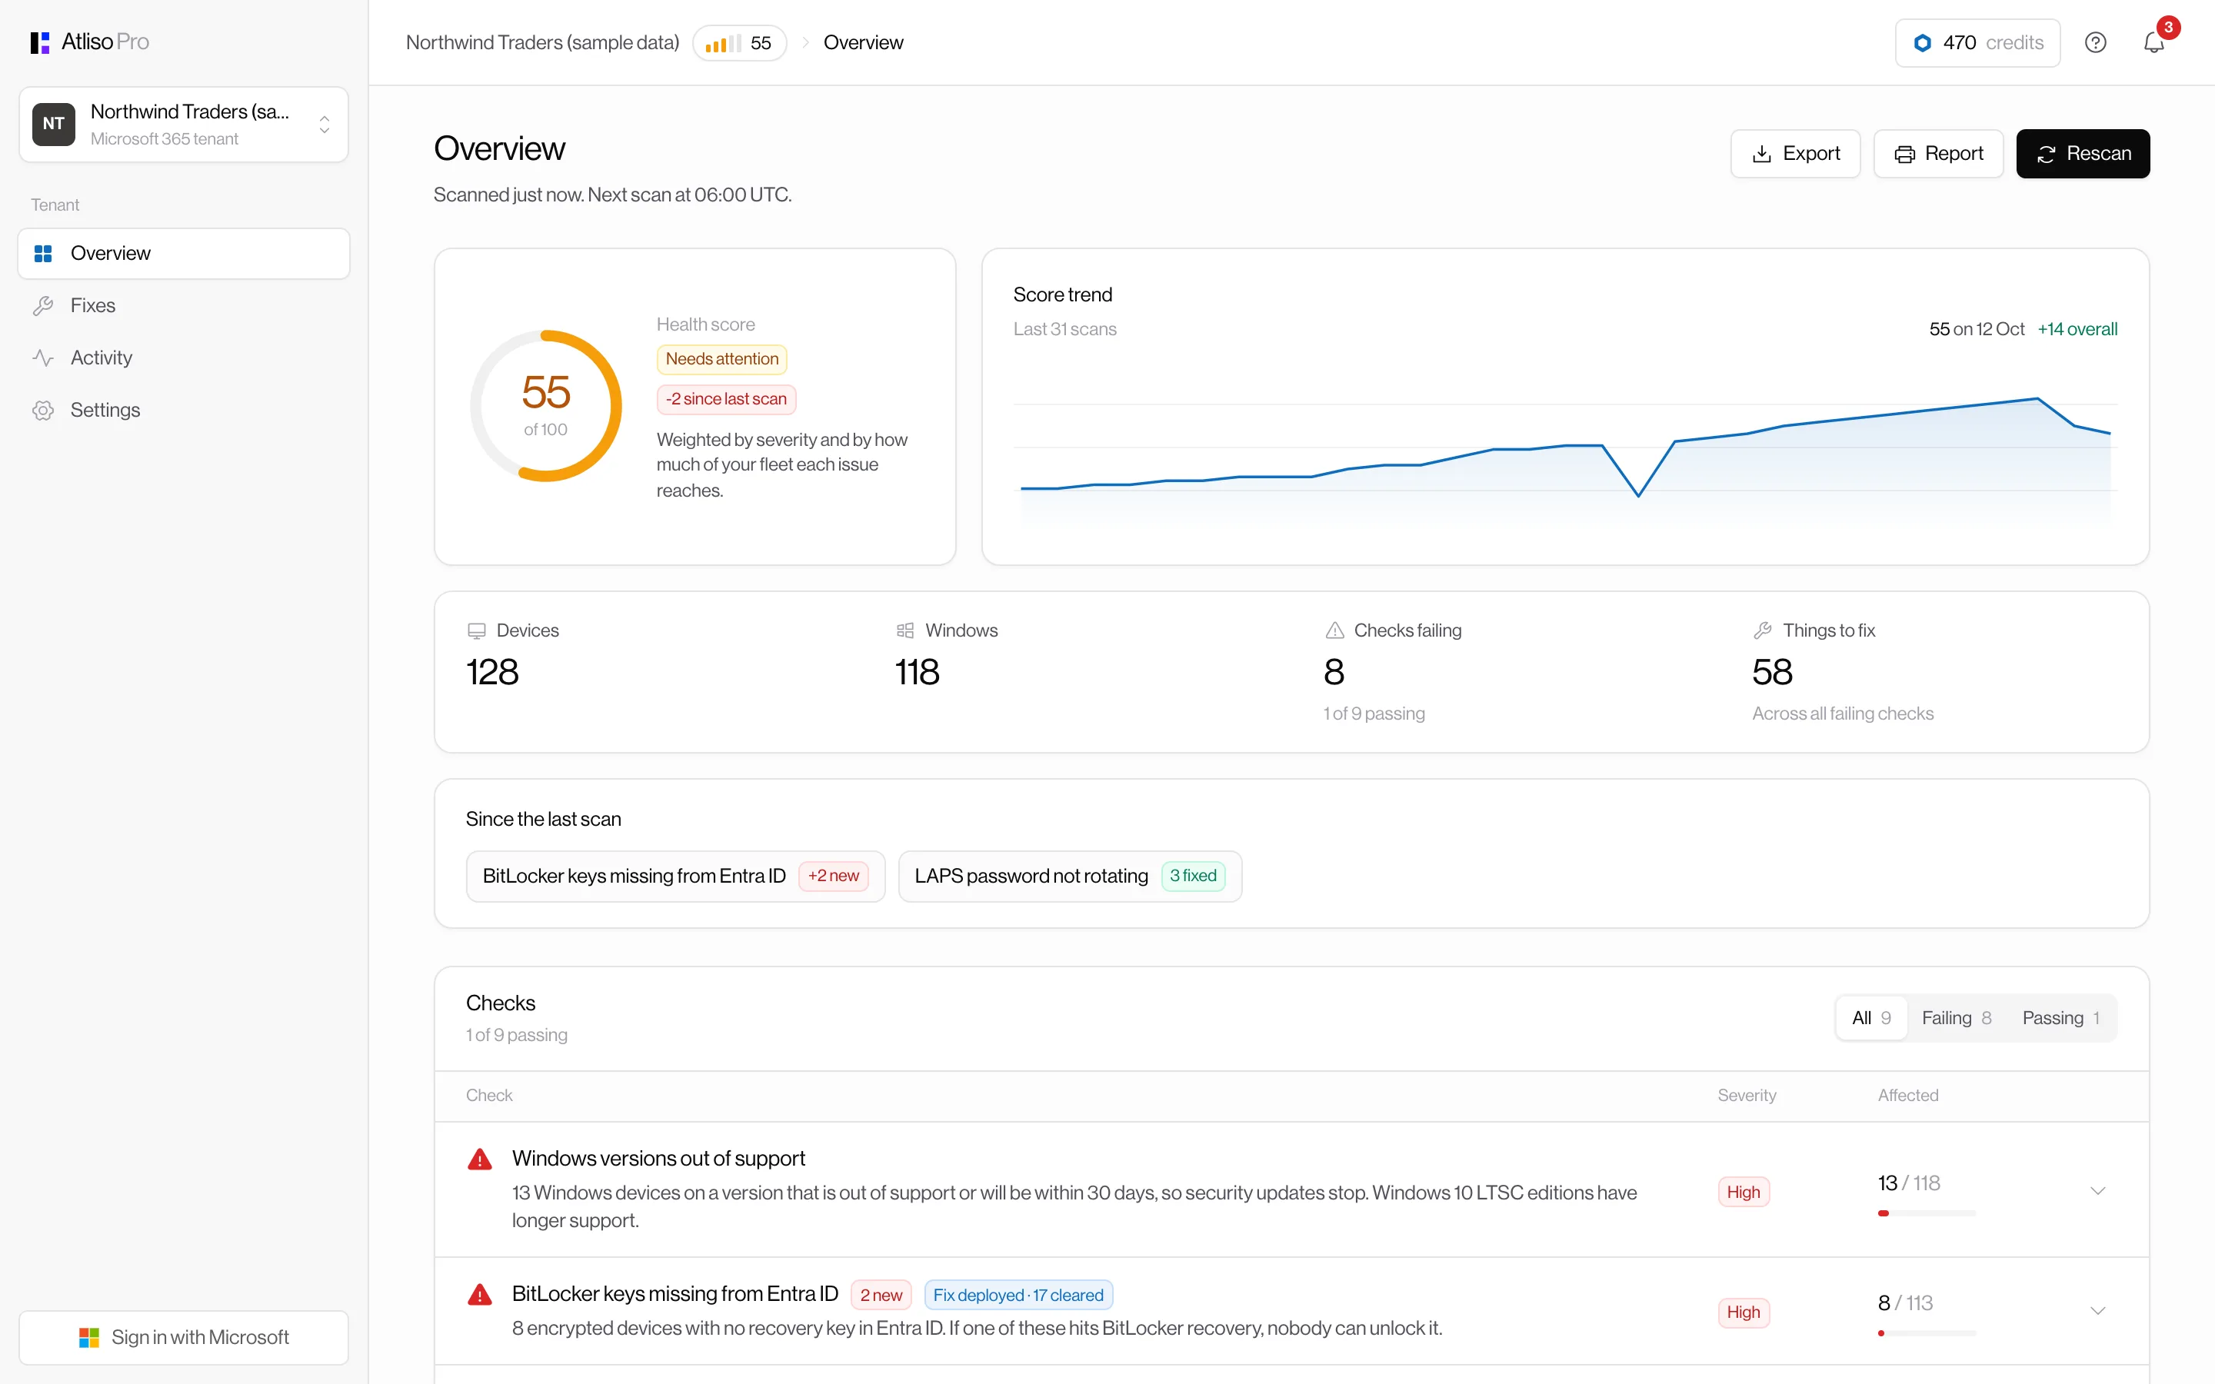Go to Overview in the sidebar
The height and width of the screenshot is (1384, 2215).
point(184,254)
